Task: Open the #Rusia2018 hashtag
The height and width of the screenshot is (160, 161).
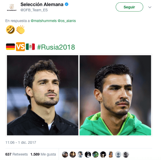Action: click(x=56, y=47)
